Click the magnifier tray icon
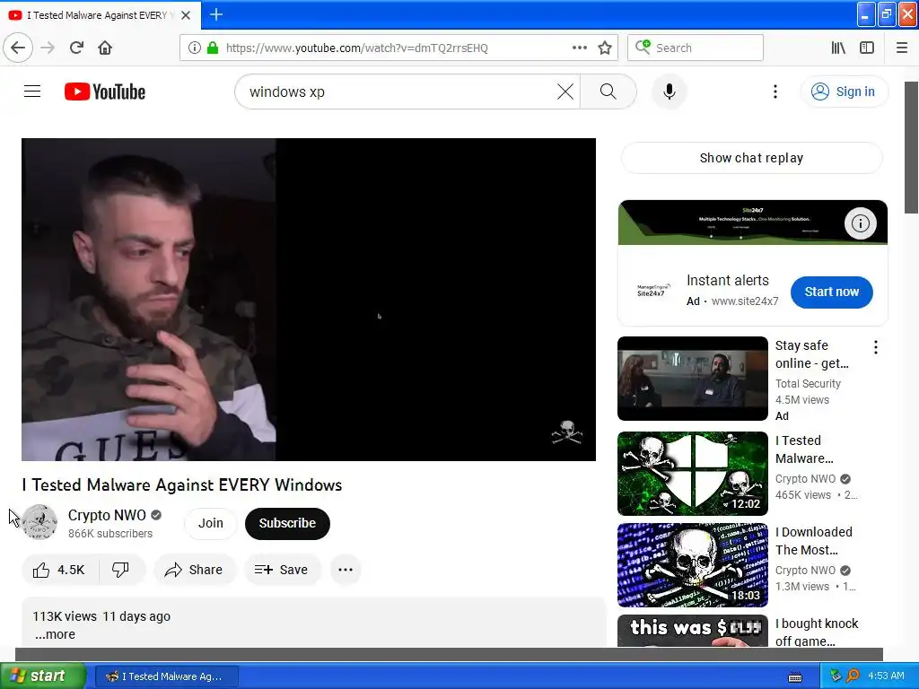The height and width of the screenshot is (689, 919). 853,676
